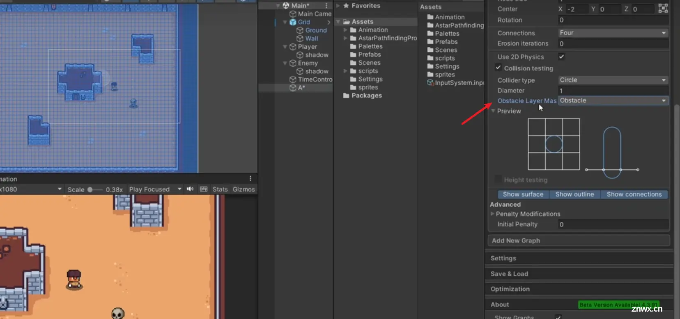Click the Beta Version Available button
The width and height of the screenshot is (680, 319).
pos(618,305)
